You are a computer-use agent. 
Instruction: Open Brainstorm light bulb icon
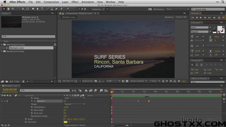pyautogui.click(x=101, y=90)
